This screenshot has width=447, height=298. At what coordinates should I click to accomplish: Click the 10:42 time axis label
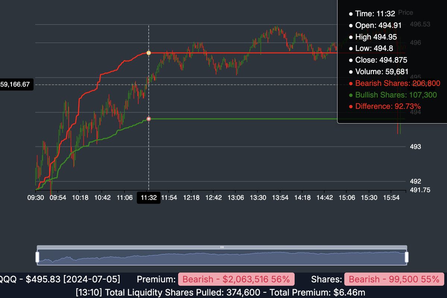pyautogui.click(x=102, y=198)
